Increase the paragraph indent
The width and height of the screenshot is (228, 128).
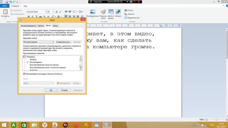coord(70,12)
